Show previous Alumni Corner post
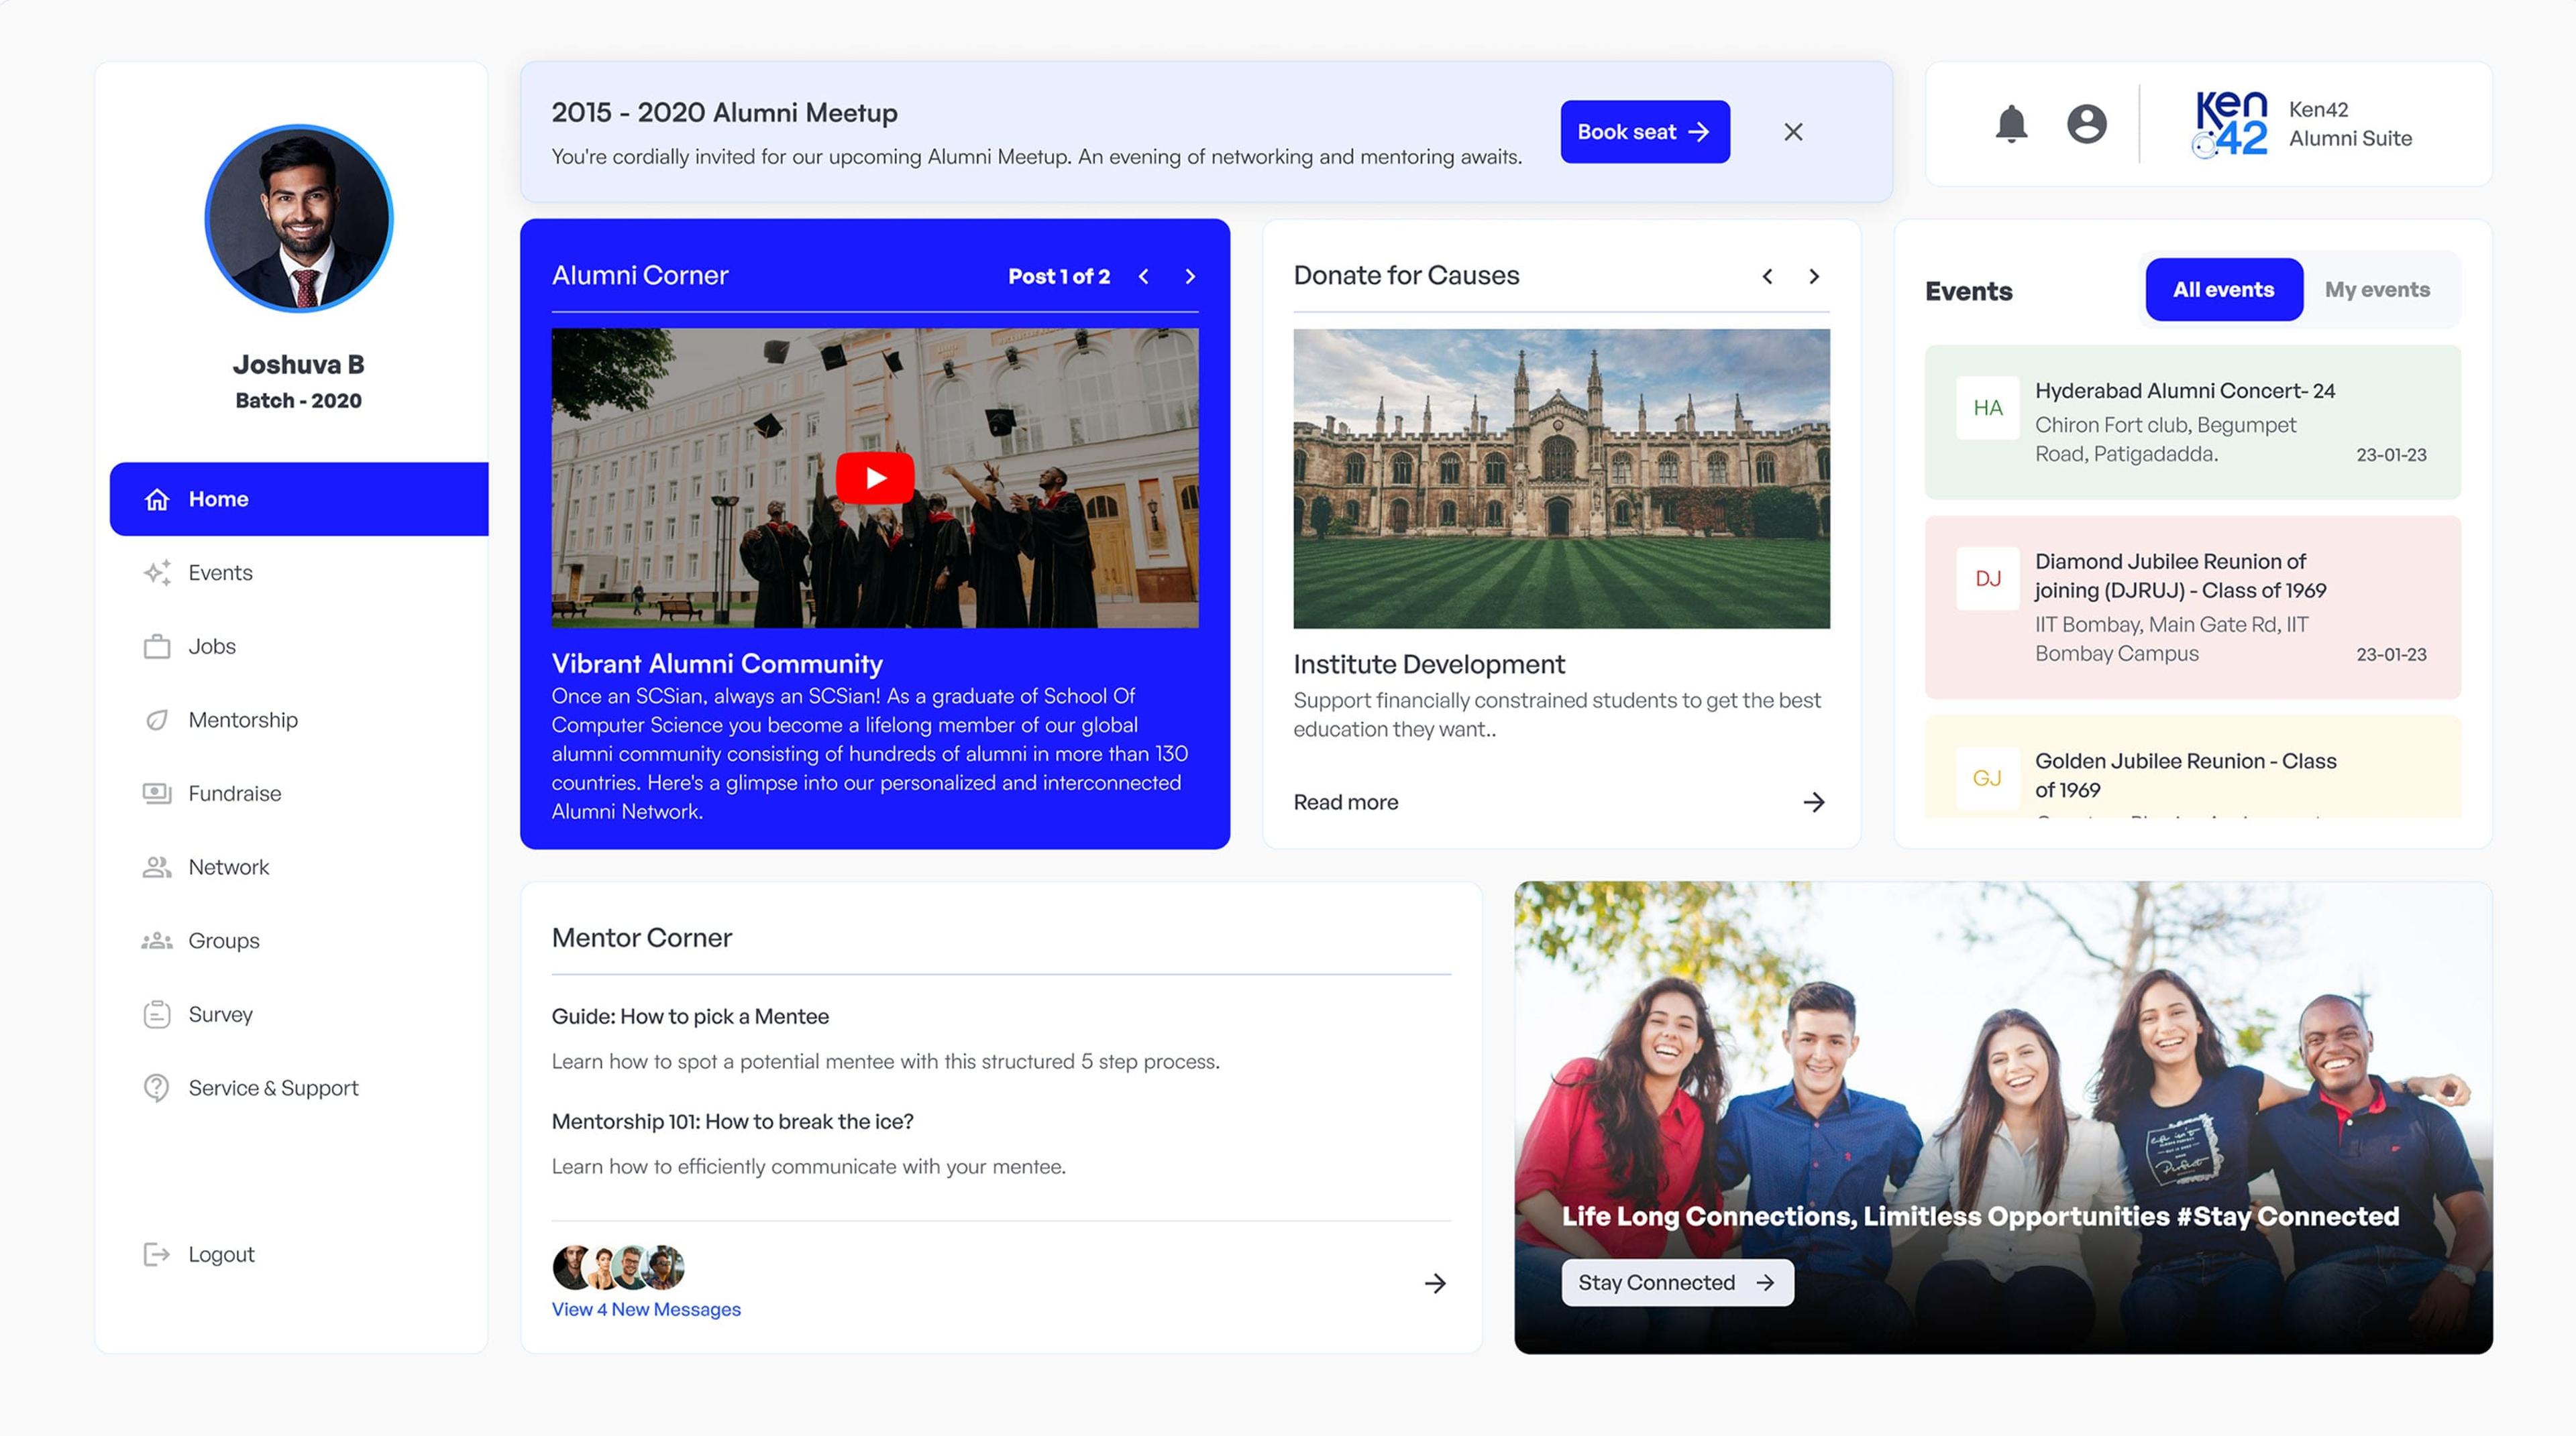The width and height of the screenshot is (2576, 1436). (x=1143, y=277)
